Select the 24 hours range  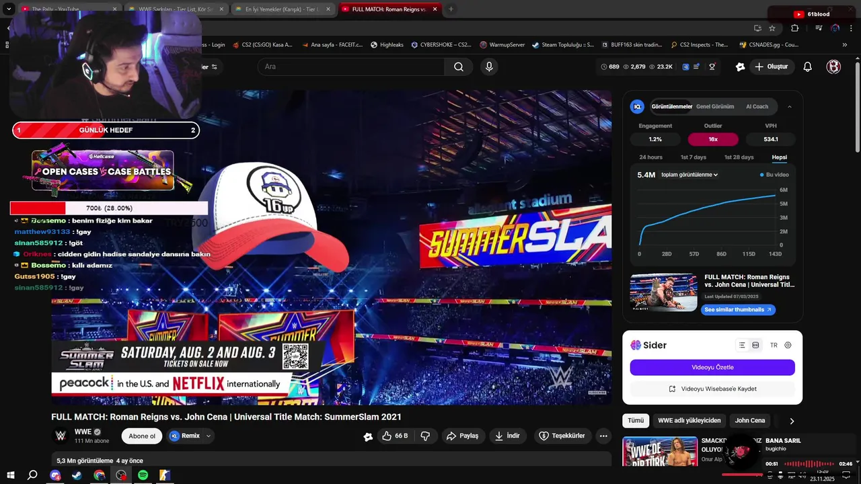point(650,157)
